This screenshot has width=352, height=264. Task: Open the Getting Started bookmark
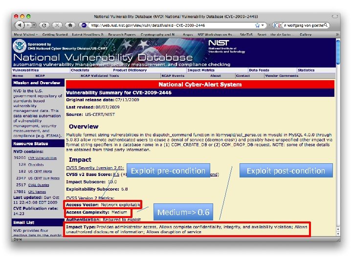point(55,35)
